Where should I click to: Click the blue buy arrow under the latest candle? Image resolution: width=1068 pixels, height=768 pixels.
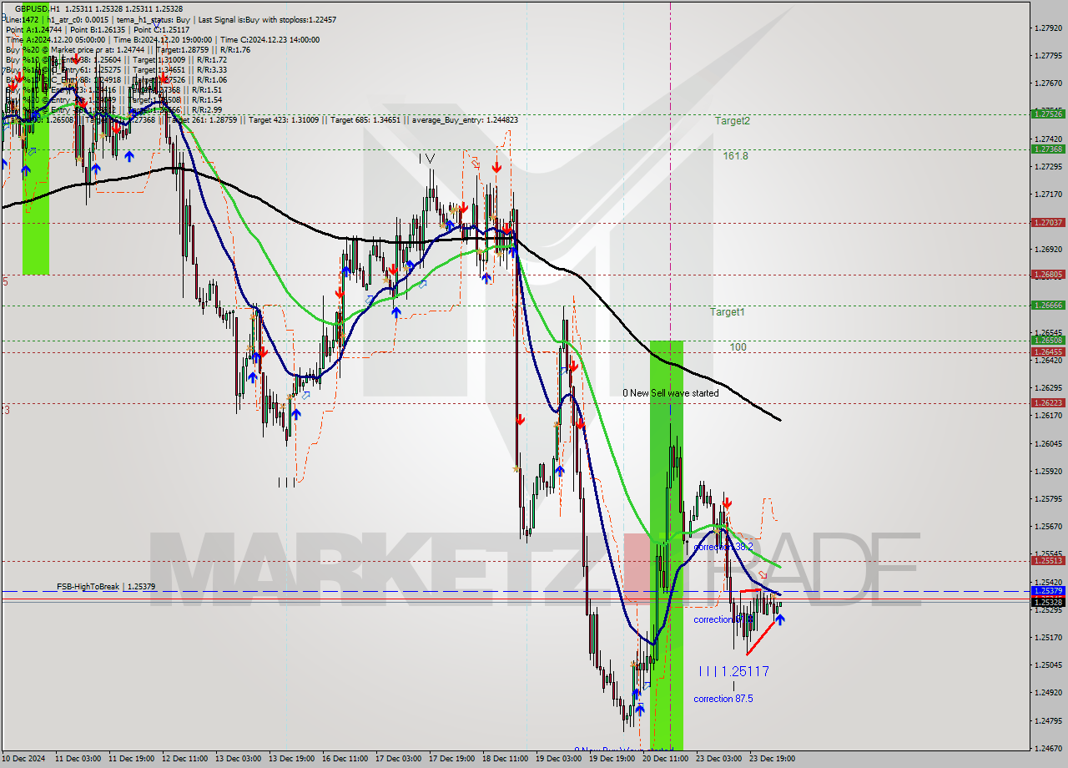(779, 619)
